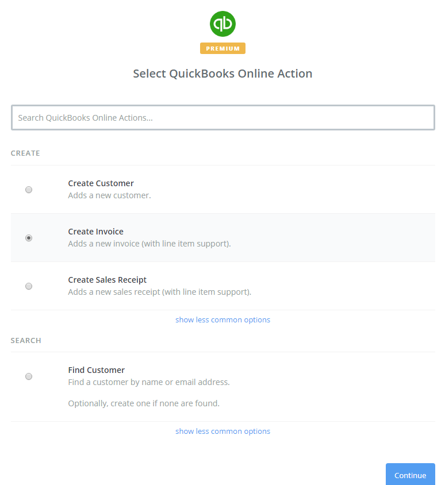Click the Find Customer option title
This screenshot has width=445, height=485.
[x=96, y=370]
